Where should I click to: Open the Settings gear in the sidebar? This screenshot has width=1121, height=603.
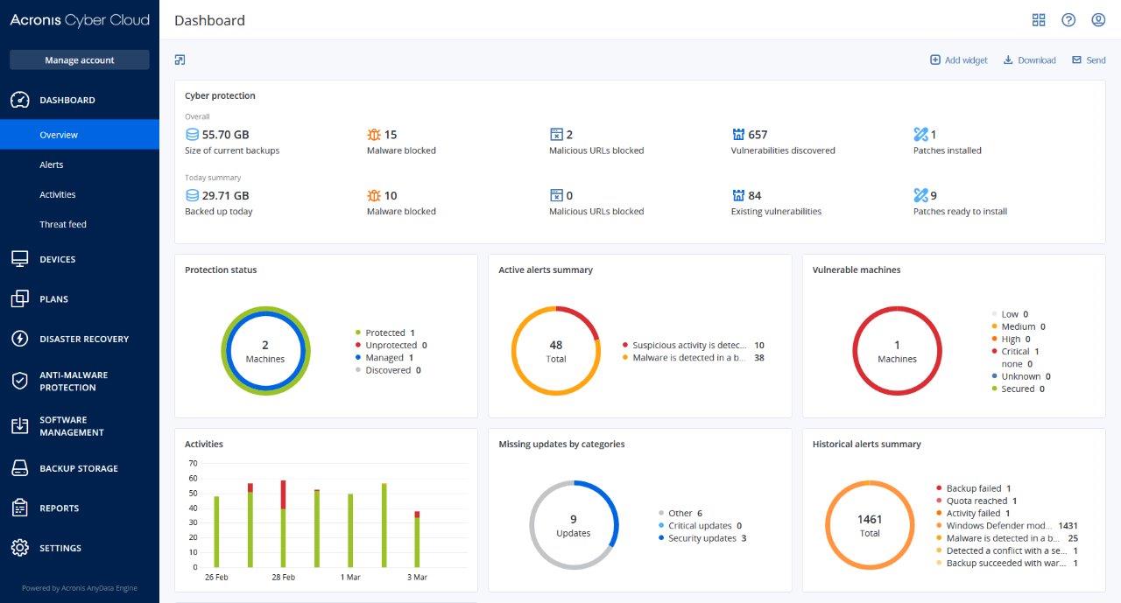(19, 548)
